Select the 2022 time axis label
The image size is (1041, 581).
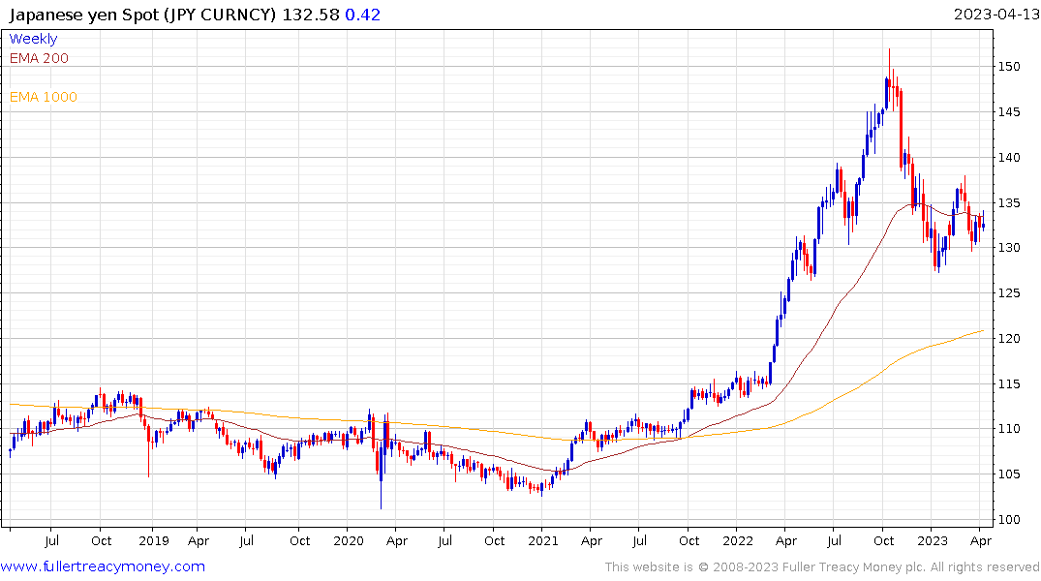(x=738, y=540)
